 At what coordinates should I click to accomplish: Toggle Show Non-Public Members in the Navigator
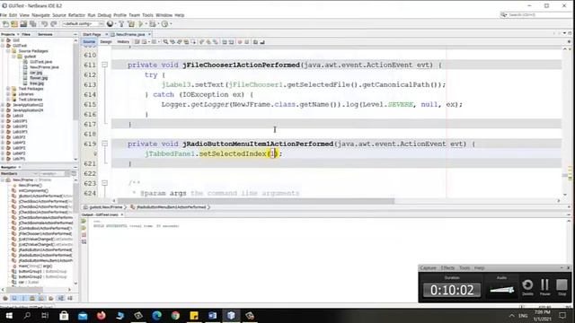[32, 299]
